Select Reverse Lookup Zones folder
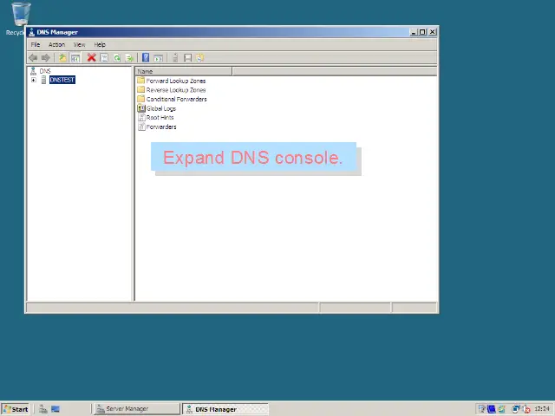Image resolution: width=555 pixels, height=416 pixels. pos(176,90)
